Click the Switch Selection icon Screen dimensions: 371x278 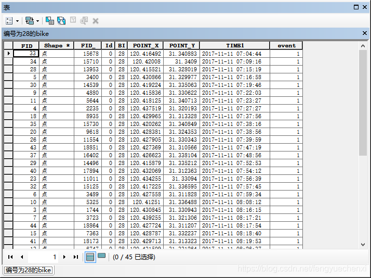click(x=61, y=21)
